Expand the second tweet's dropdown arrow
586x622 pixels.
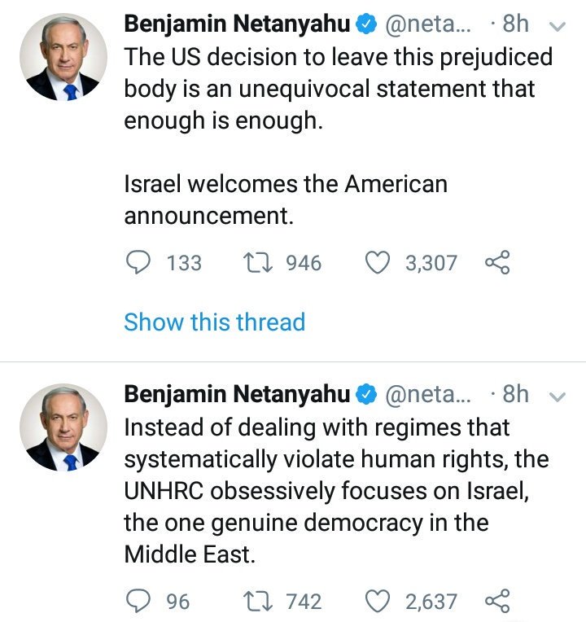[558, 396]
